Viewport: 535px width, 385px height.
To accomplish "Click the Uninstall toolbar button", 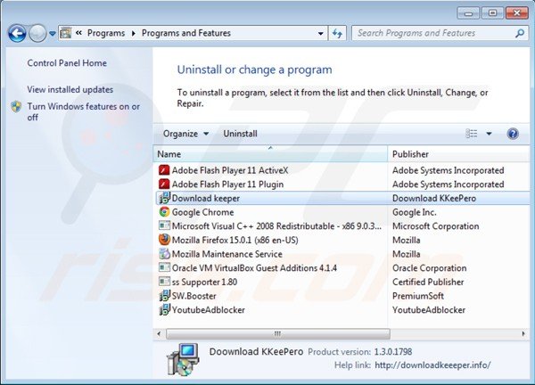I will pyautogui.click(x=240, y=134).
